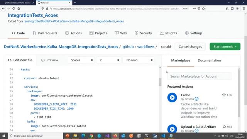Click the browser forward arrow
Image resolution: width=247 pixels, height=139 pixels.
[x=8, y=8]
